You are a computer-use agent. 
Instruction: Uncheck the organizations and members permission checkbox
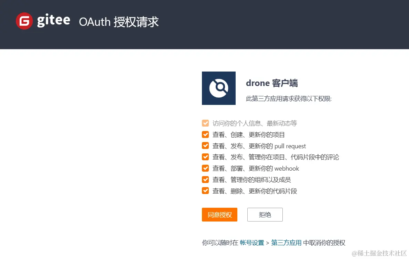tap(205, 180)
